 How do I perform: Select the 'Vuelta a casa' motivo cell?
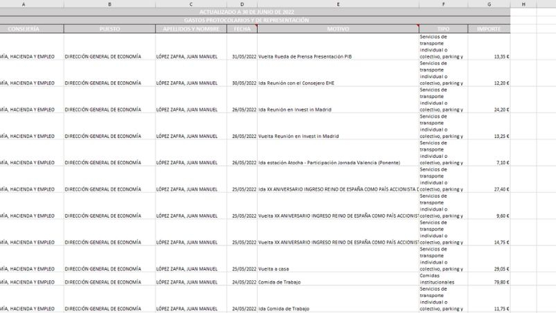coord(338,259)
